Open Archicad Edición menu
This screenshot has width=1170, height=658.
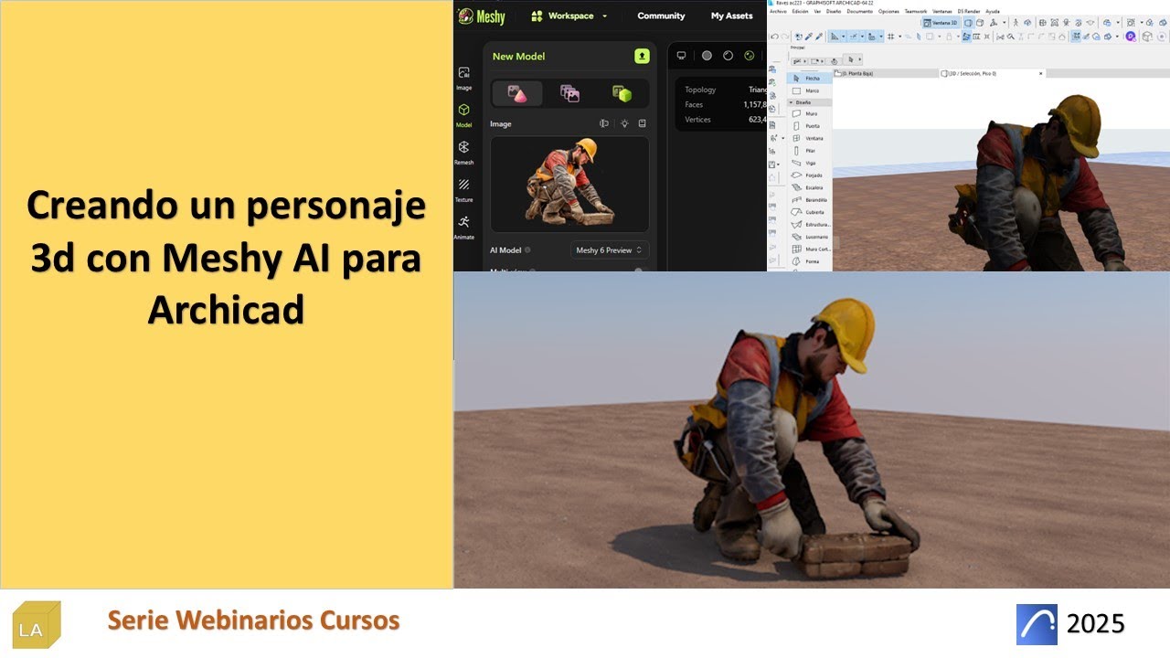(801, 11)
